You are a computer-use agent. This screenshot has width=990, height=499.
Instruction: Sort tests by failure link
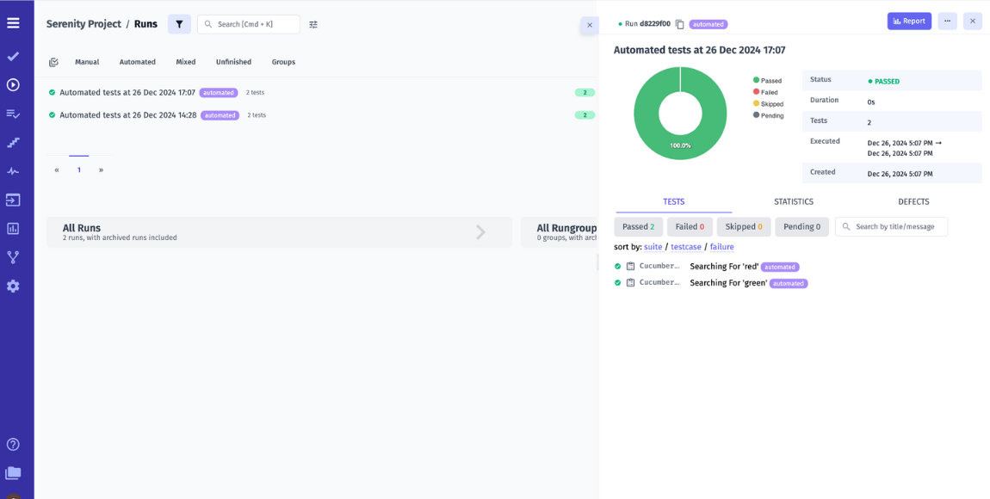click(x=721, y=247)
